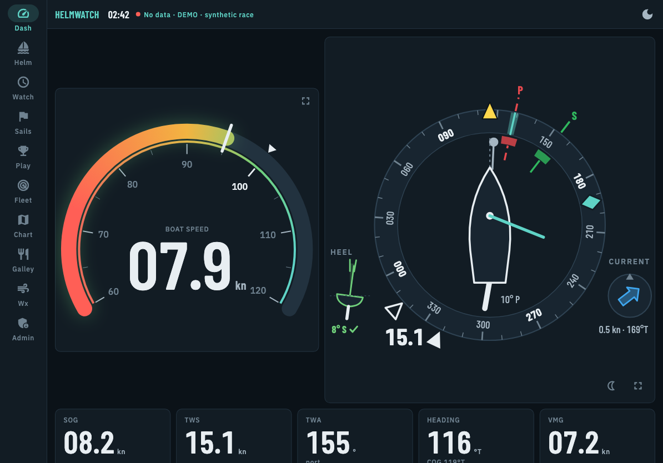Viewport: 663px width, 463px height.
Task: Click the 'No data · DEMO · synthetic race' status
Action: [199, 15]
